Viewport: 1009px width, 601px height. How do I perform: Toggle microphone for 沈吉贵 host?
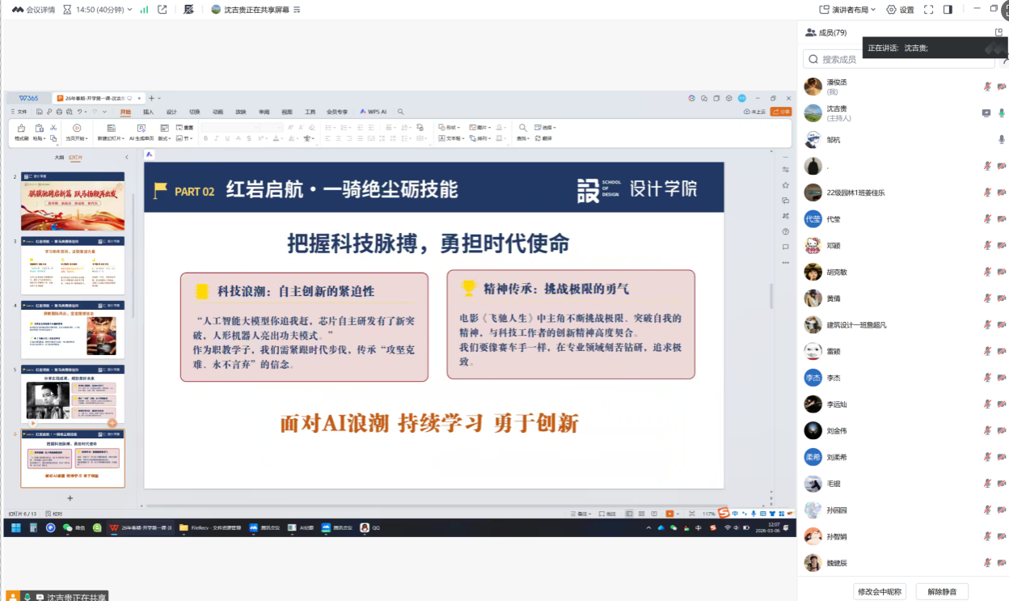[x=1002, y=113]
